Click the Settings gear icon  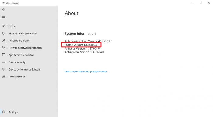[x=4, y=112]
